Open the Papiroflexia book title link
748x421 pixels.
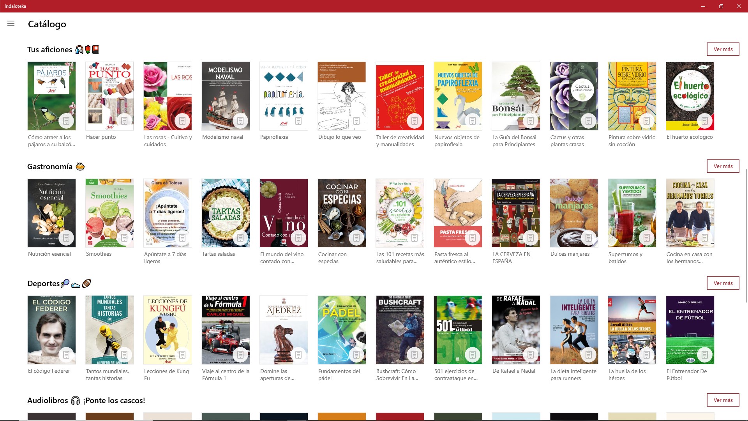(x=274, y=137)
